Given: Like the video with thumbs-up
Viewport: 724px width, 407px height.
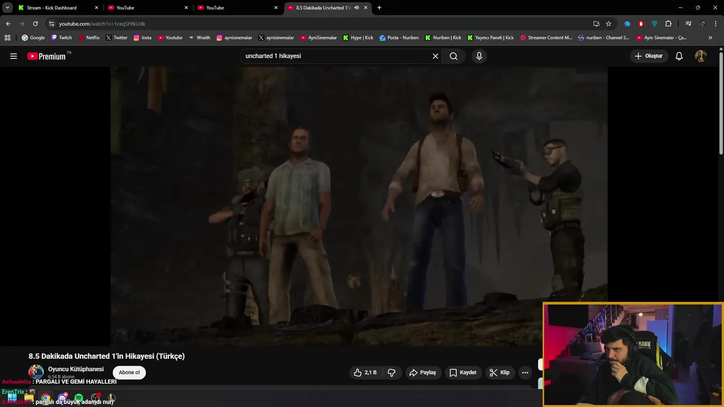Looking at the screenshot, I should [x=365, y=373].
